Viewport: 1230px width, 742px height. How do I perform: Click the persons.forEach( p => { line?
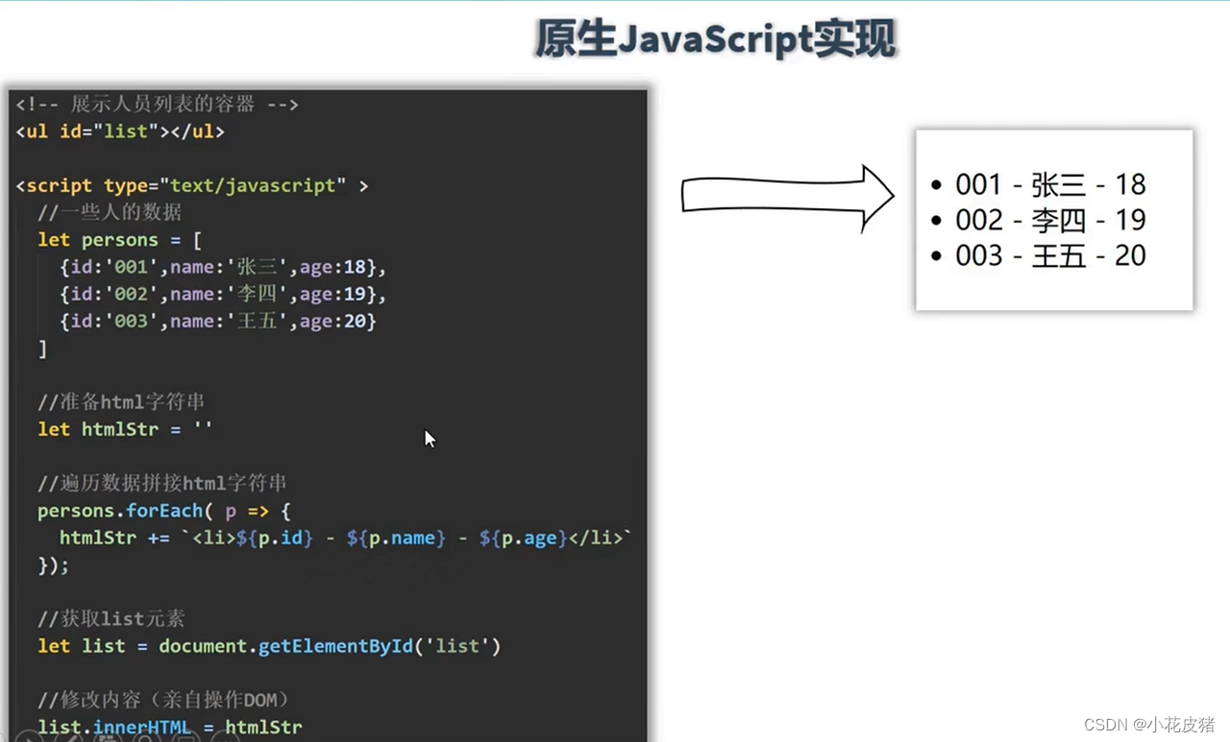click(164, 511)
